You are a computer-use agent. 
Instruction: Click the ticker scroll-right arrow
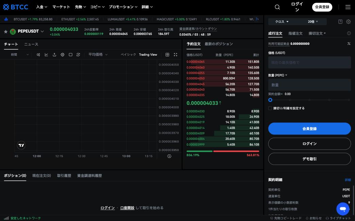[x=257, y=19]
